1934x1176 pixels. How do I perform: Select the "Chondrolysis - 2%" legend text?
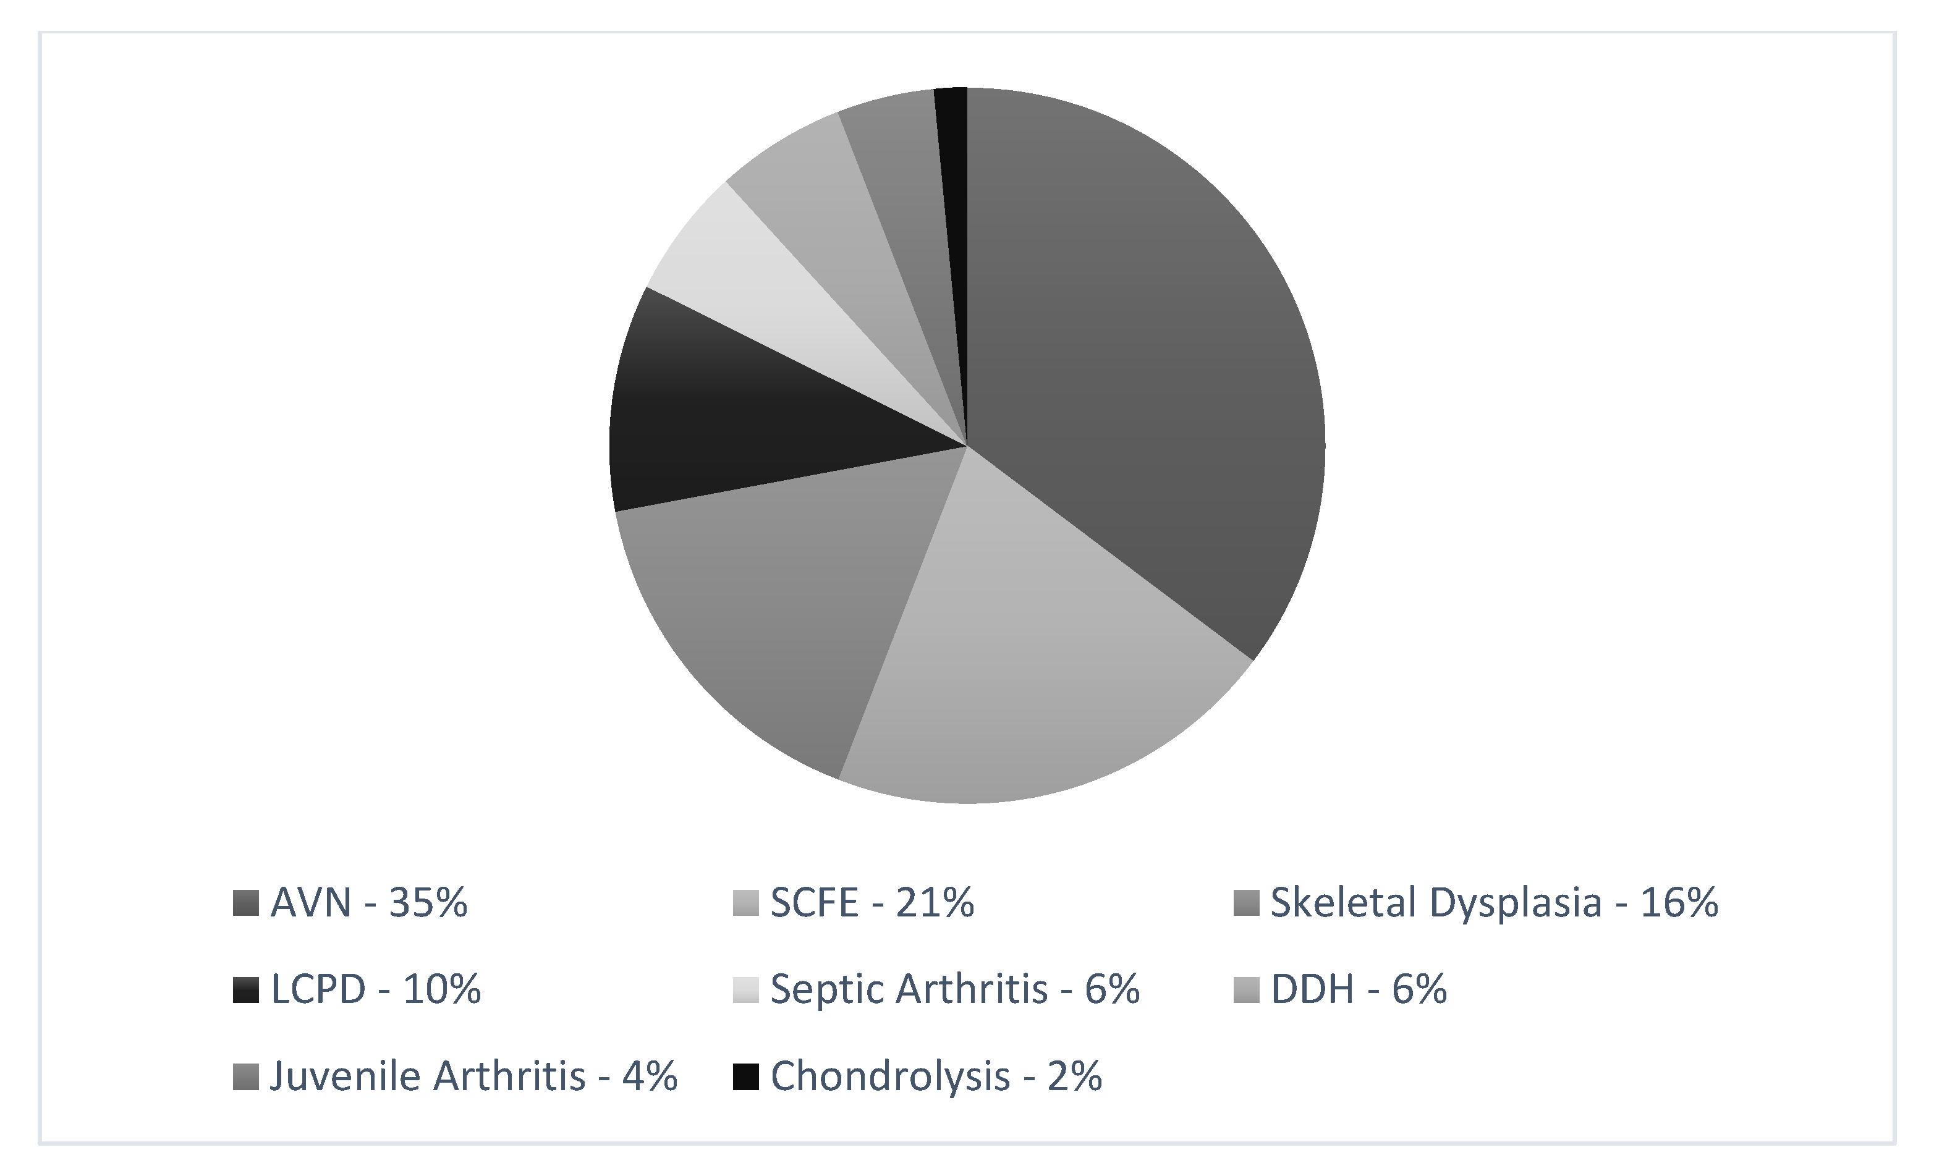[936, 1077]
